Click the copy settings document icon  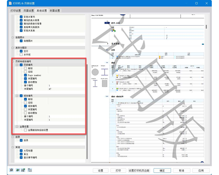tap(30, 170)
